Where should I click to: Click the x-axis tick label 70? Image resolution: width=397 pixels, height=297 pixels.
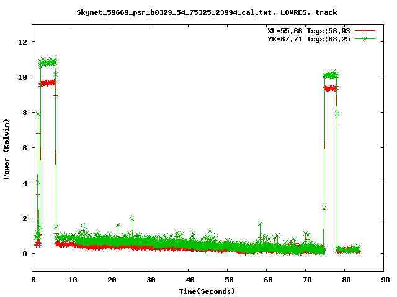[307, 280]
